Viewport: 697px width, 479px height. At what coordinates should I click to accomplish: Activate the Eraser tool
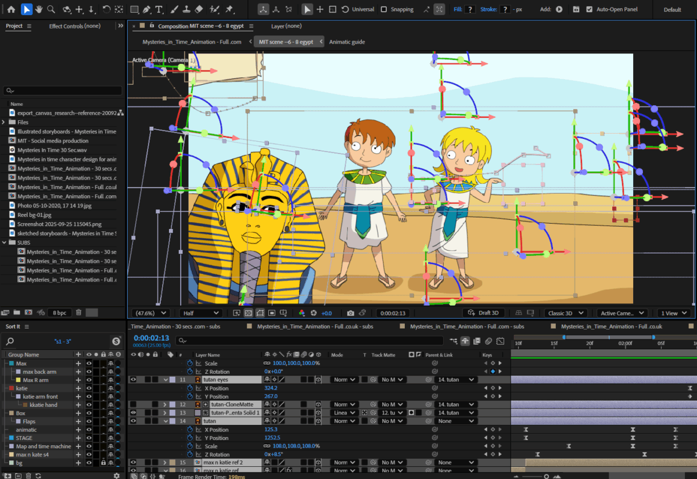click(x=199, y=9)
